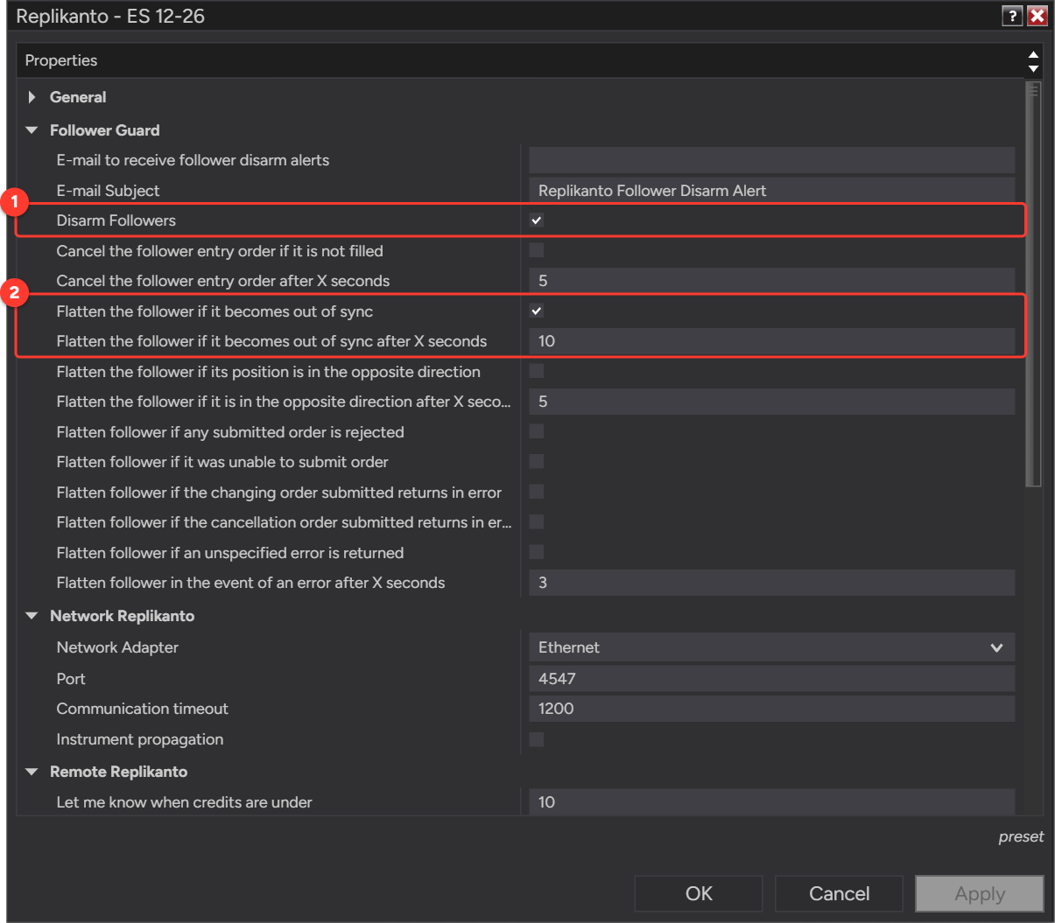The image size is (1055, 923).
Task: Click the Properties sort down arrow
Action: pyautogui.click(x=1033, y=68)
